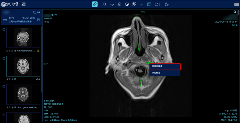The width and height of the screenshot is (240, 123).
Task: Open the sagittal head series 1 thumbnail
Action: (x=23, y=37)
